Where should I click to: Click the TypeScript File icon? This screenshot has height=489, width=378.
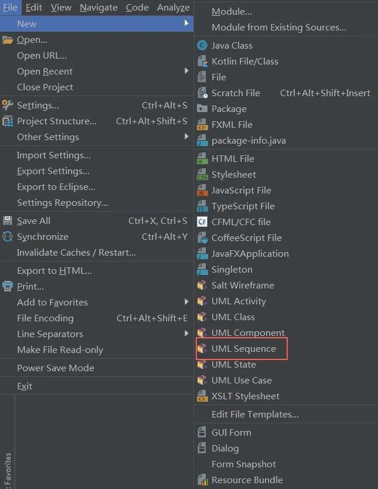[202, 206]
